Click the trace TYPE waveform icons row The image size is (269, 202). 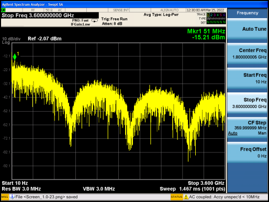click(x=216, y=19)
